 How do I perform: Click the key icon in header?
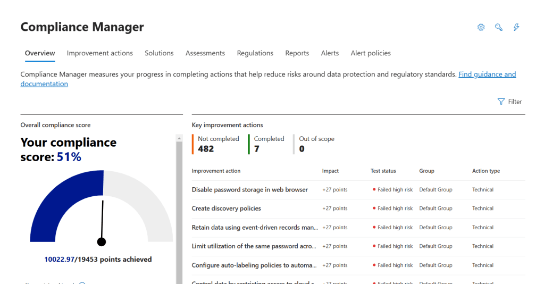coord(498,27)
